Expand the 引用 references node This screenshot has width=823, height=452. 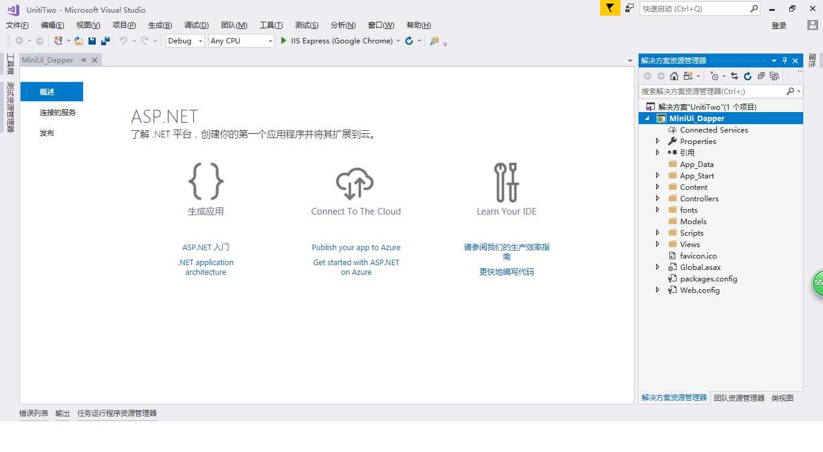[x=657, y=152]
